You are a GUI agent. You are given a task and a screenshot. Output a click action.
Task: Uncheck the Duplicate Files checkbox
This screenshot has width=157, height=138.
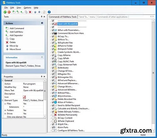(x=53, y=43)
